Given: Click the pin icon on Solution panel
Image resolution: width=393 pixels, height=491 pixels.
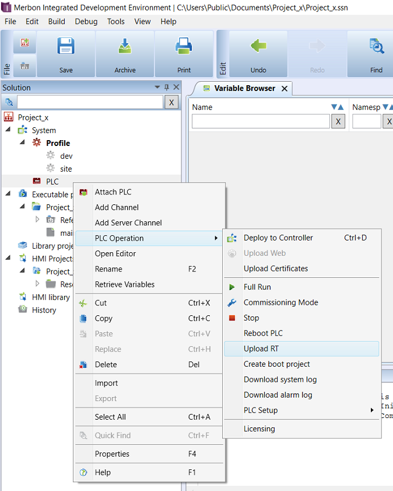Looking at the screenshot, I should coord(167,88).
